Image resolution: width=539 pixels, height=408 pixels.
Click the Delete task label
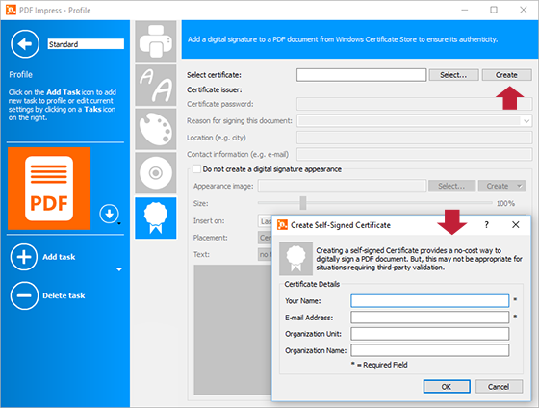pyautogui.click(x=64, y=295)
